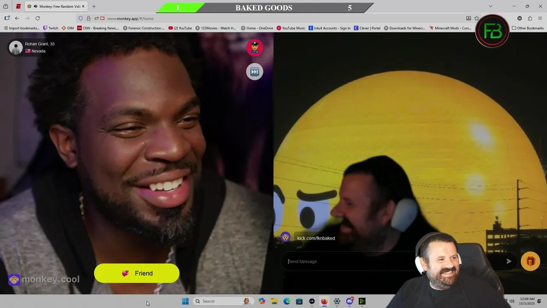Open the W profile icon in toolbar
The width and height of the screenshot is (547, 308).
[520, 18]
